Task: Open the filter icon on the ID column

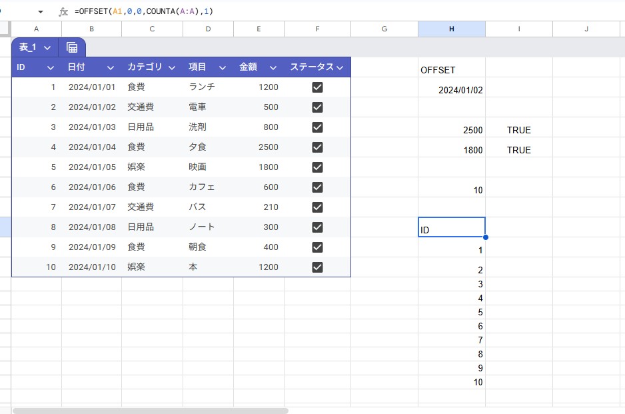Action: (51, 67)
